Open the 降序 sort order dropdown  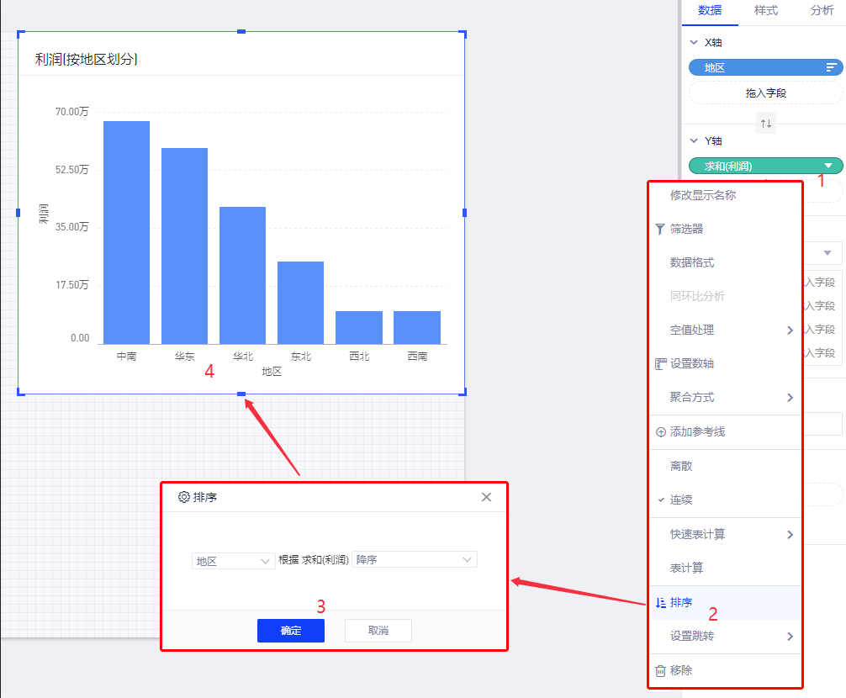tap(415, 560)
